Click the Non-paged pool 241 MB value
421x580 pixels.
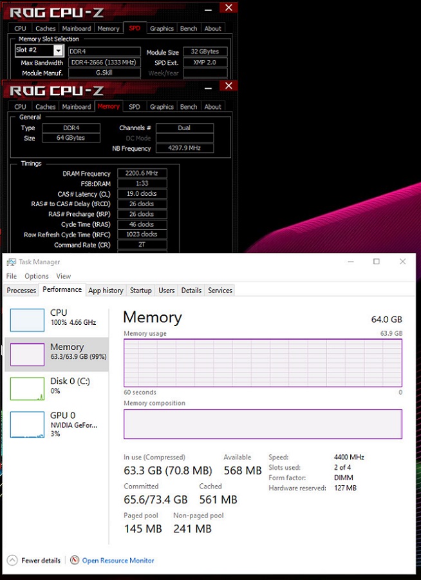point(192,528)
